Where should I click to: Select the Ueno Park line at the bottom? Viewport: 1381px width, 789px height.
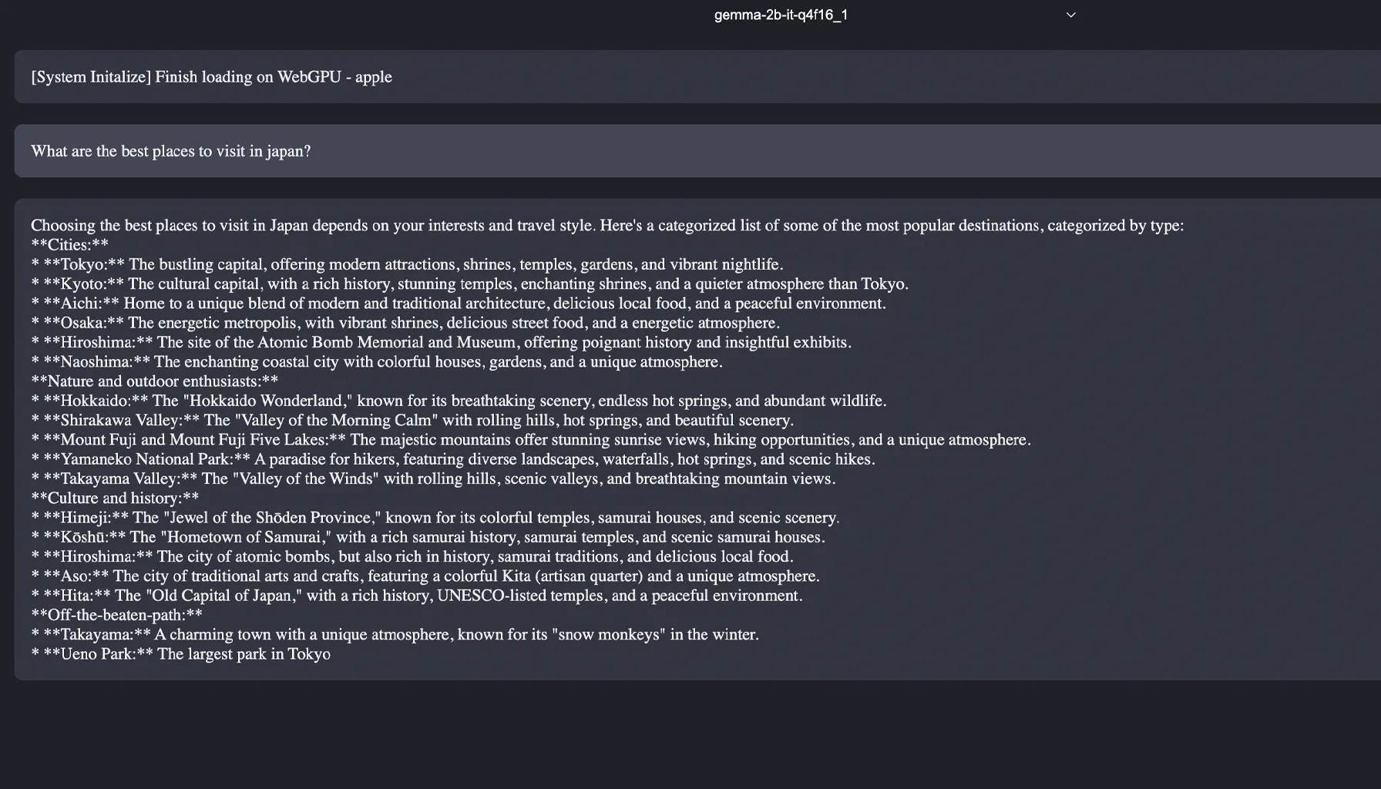(181, 653)
